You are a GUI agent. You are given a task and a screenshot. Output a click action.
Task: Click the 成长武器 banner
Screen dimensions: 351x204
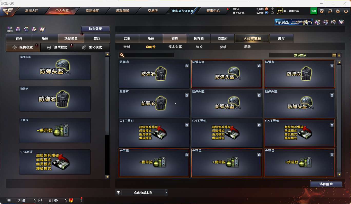(294, 22)
